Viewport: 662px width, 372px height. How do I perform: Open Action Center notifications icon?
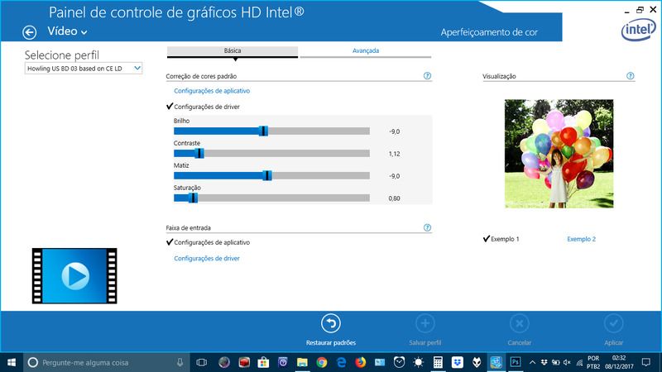[x=646, y=362]
